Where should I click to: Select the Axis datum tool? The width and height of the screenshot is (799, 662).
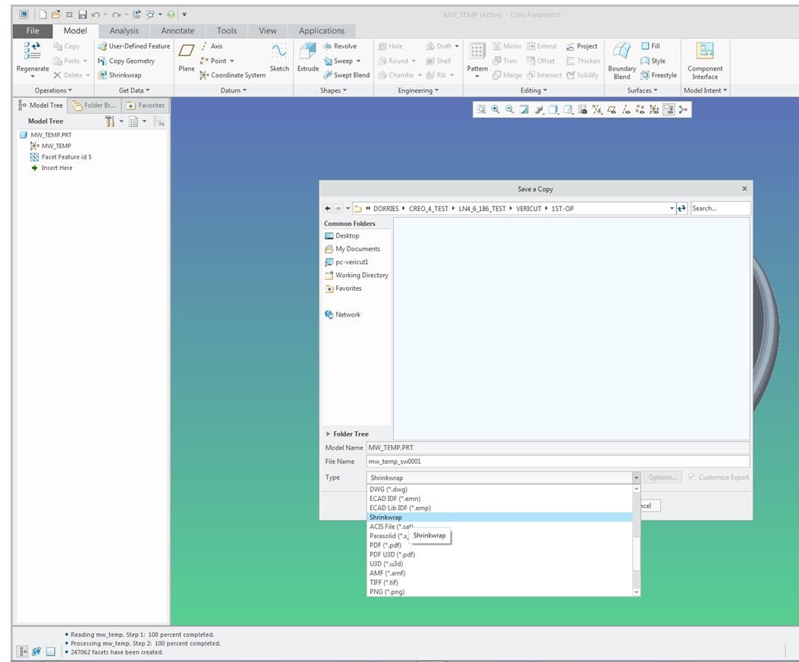212,46
